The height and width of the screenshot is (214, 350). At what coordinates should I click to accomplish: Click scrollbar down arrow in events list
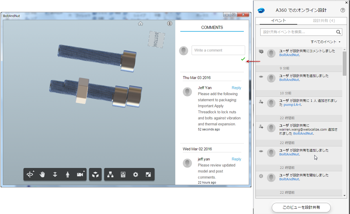(x=345, y=196)
